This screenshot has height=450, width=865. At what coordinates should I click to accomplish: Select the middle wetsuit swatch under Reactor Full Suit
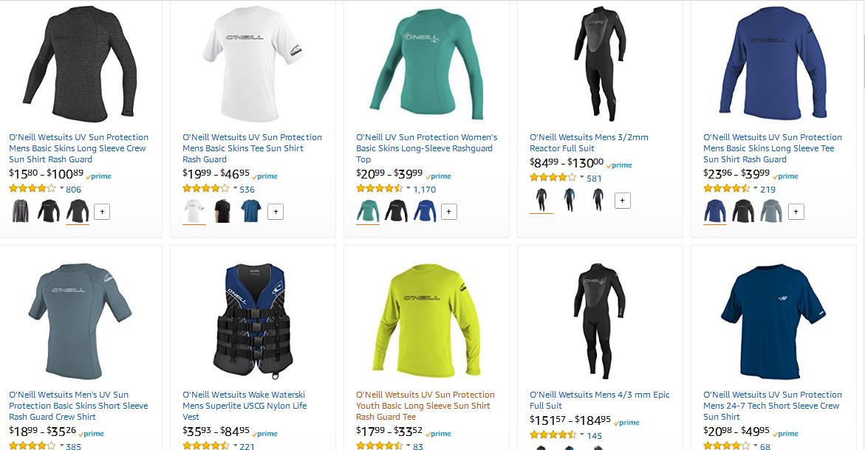(x=570, y=200)
